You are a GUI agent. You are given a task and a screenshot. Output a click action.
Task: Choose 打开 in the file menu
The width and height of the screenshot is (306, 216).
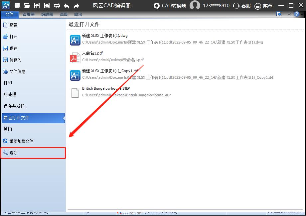[x=33, y=37]
